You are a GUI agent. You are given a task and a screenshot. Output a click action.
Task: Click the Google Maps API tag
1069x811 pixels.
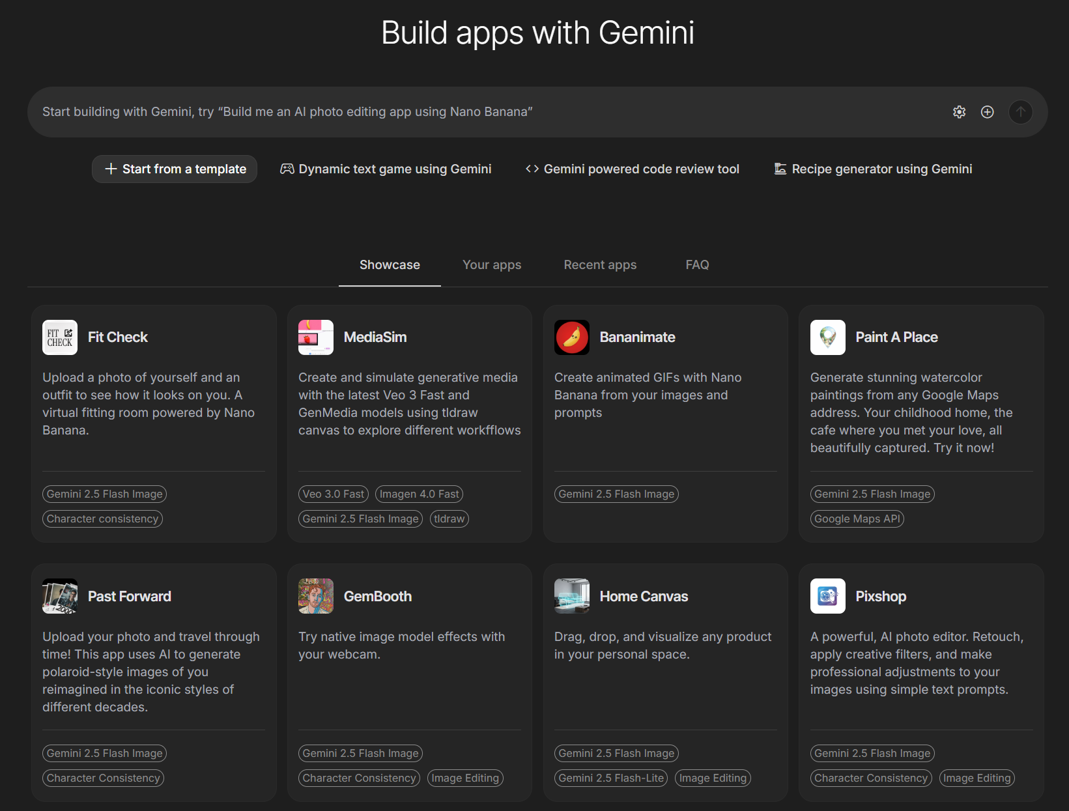(857, 519)
